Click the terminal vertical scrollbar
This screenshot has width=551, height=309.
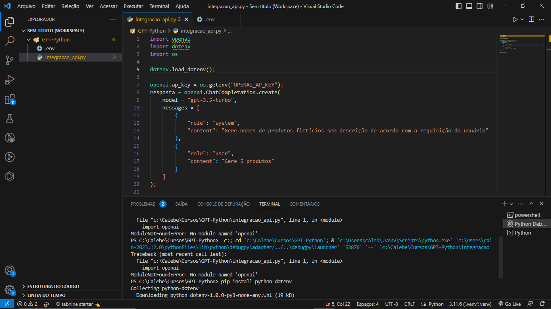click(500, 257)
